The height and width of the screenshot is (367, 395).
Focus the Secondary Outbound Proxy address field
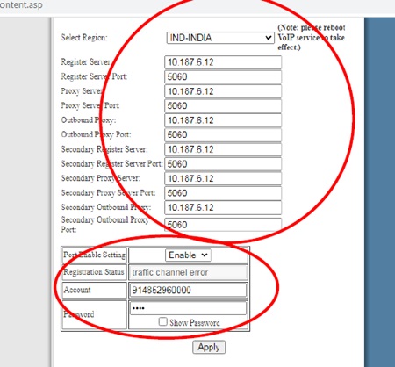pyautogui.click(x=223, y=208)
